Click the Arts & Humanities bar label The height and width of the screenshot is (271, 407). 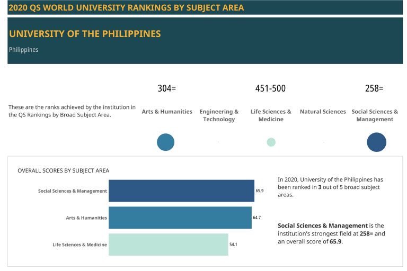pos(86,218)
